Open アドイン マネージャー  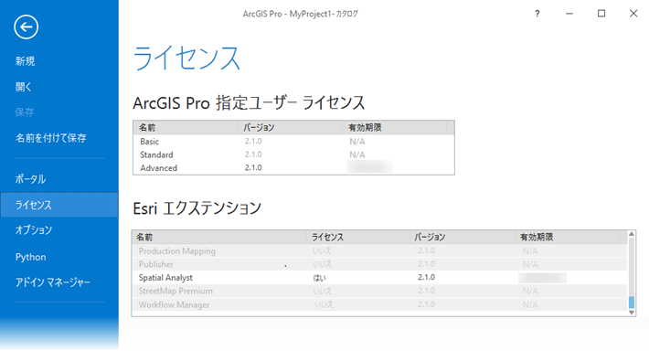53,282
